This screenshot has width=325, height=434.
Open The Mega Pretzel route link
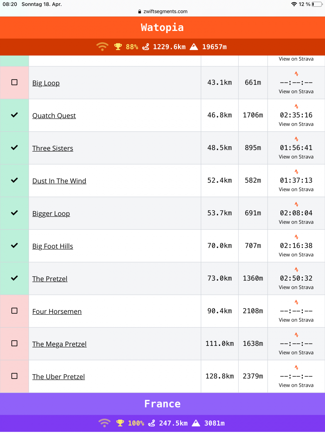[59, 344]
